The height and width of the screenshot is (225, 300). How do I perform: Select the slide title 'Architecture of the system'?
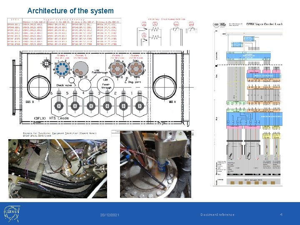pyautogui.click(x=70, y=11)
